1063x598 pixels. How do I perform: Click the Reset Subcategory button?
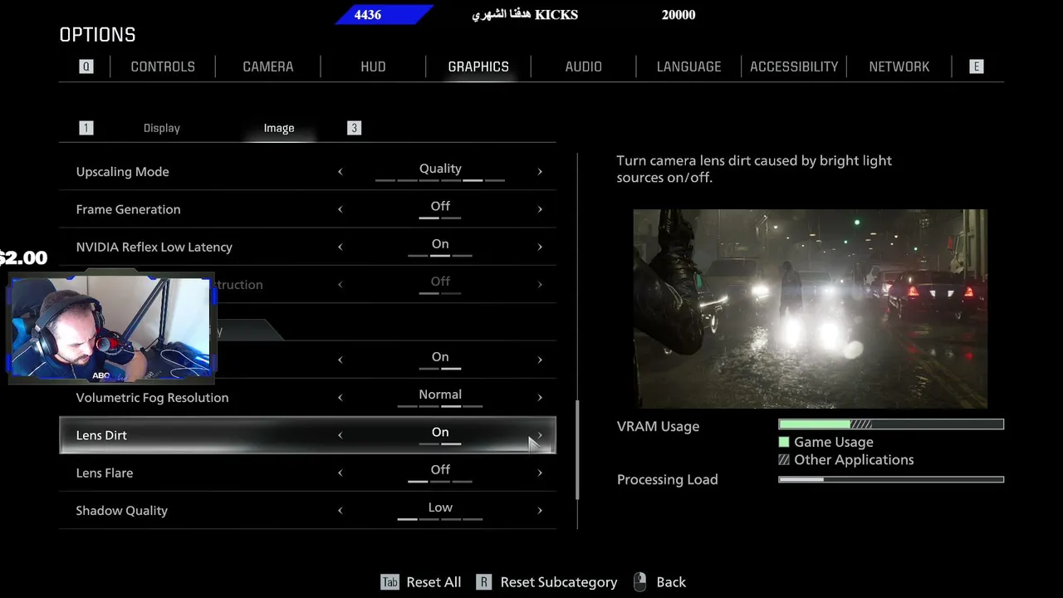pyautogui.click(x=559, y=582)
